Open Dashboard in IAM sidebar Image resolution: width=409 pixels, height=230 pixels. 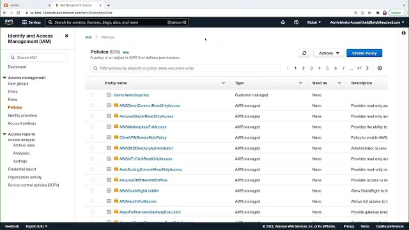tap(17, 66)
